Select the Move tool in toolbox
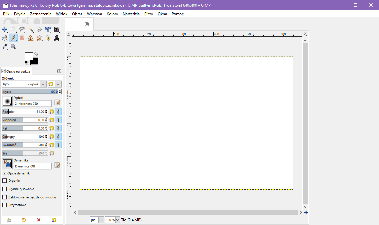Viewport: 379px width, 225px height. coord(5,29)
